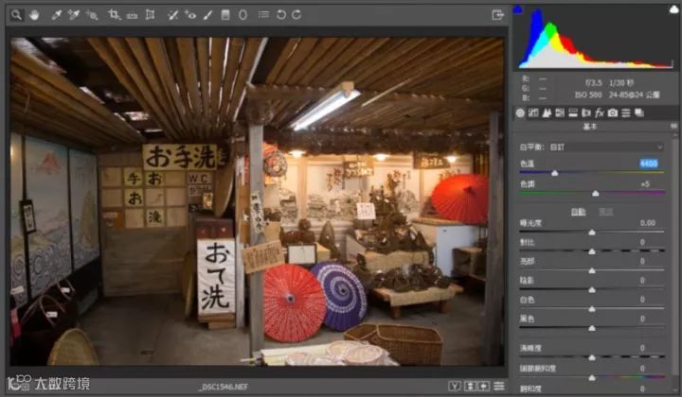682x397 pixels.
Task: Select the Radial Filter tool
Action: [242, 15]
